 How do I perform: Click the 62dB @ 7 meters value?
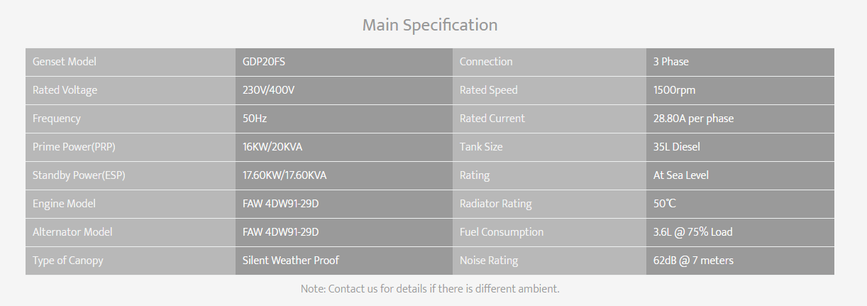pyautogui.click(x=693, y=261)
